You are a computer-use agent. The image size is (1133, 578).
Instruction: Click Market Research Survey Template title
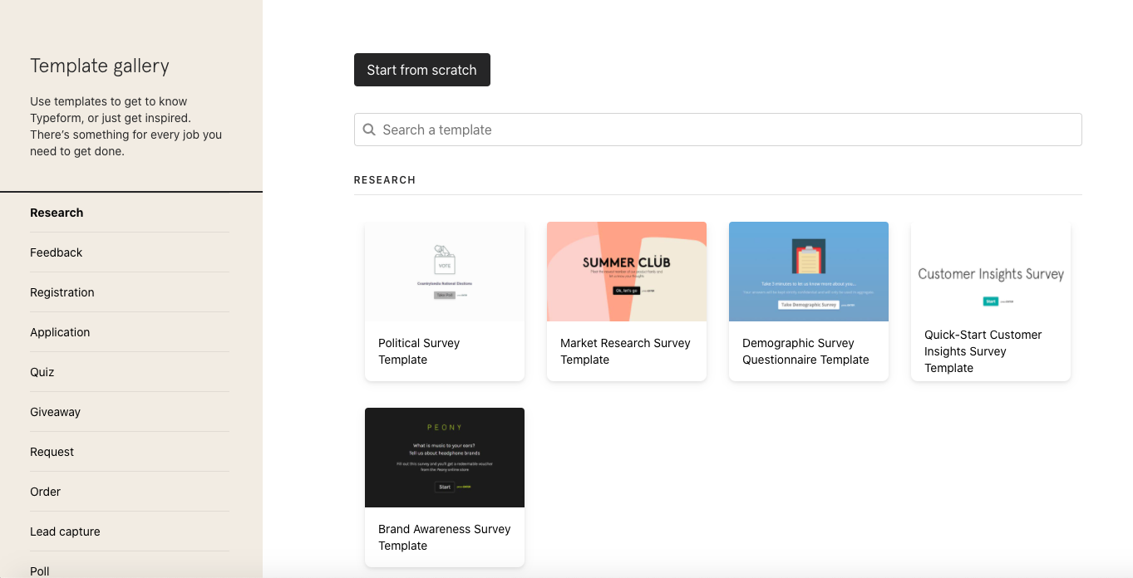click(625, 351)
